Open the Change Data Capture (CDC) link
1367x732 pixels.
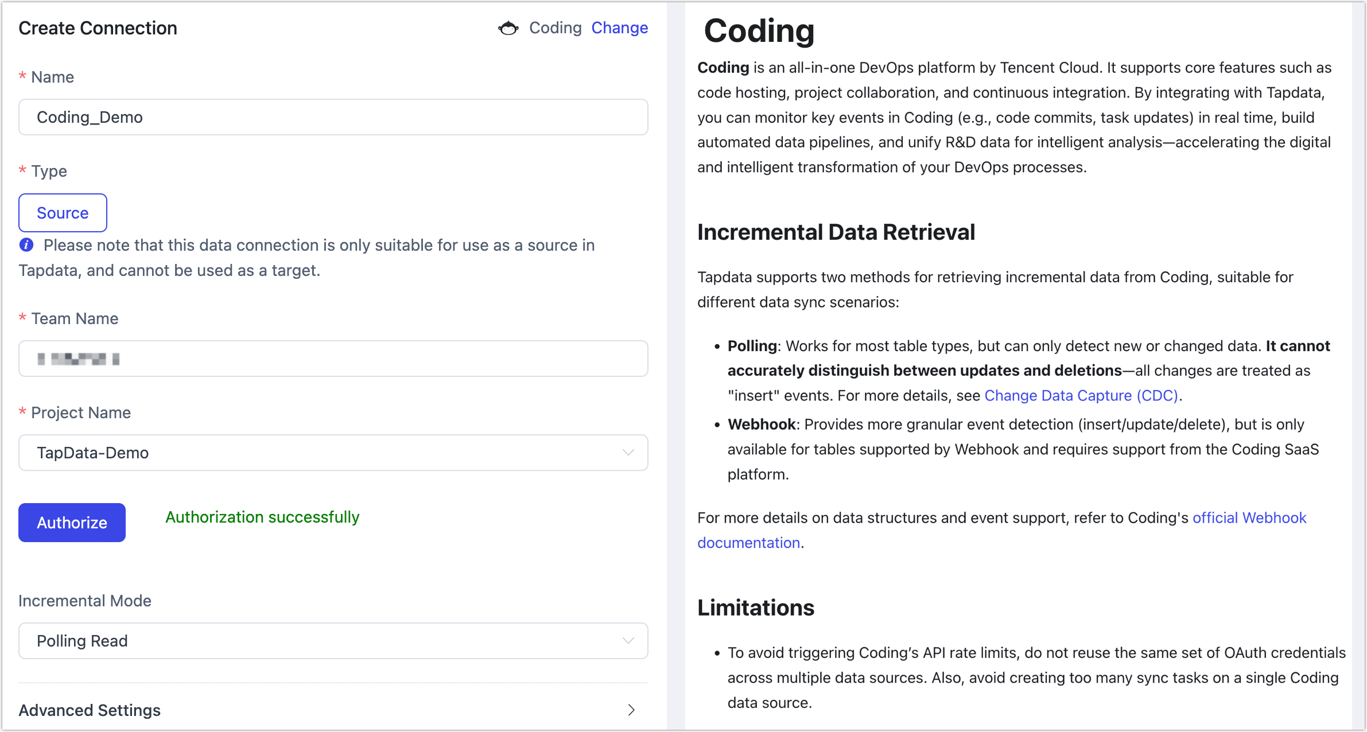click(1081, 395)
